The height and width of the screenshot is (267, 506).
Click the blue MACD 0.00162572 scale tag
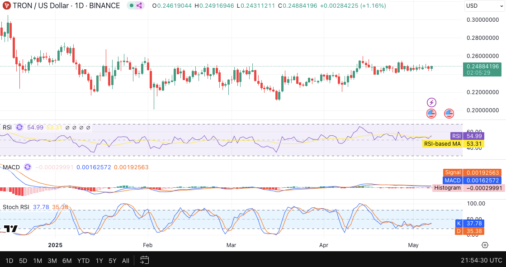[473, 180]
